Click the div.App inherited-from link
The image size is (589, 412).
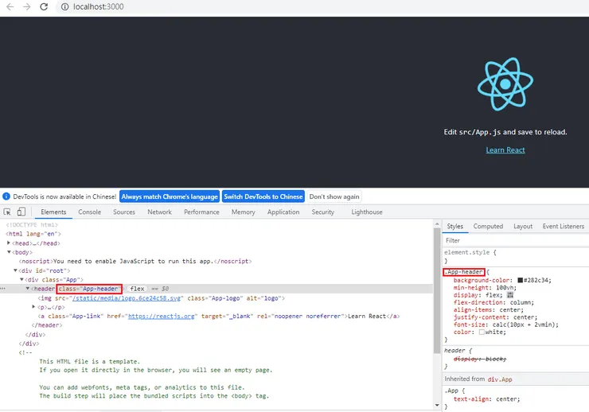[500, 379]
